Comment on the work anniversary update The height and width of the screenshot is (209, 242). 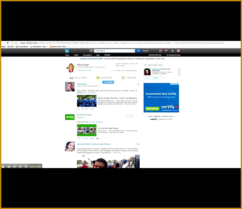[156, 78]
